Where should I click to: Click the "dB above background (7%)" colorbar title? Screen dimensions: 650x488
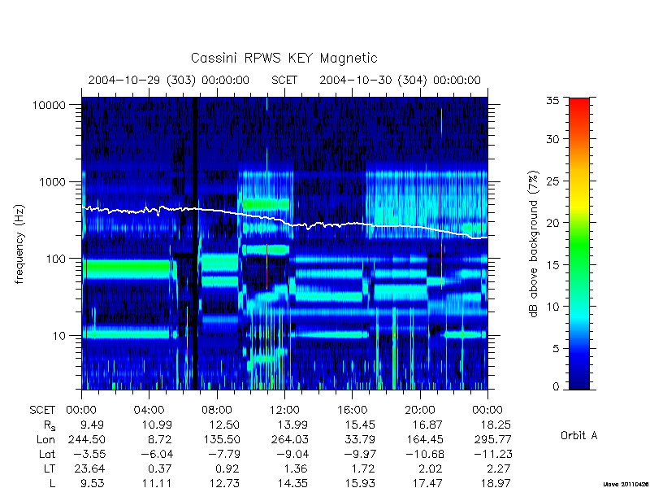tap(535, 244)
